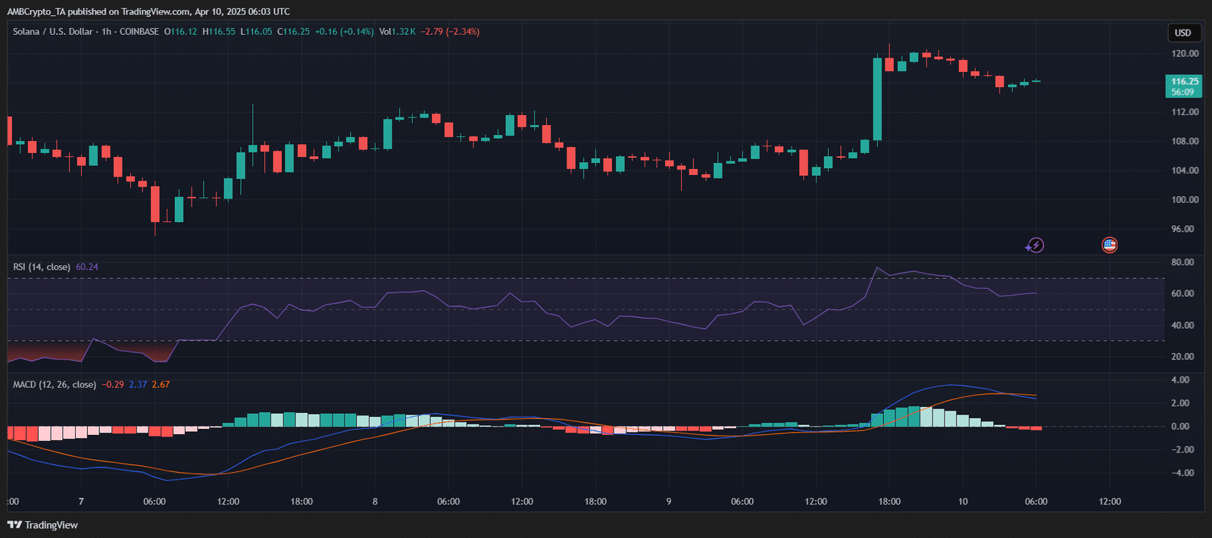Click the orange signal line value 2.67

click(x=161, y=384)
